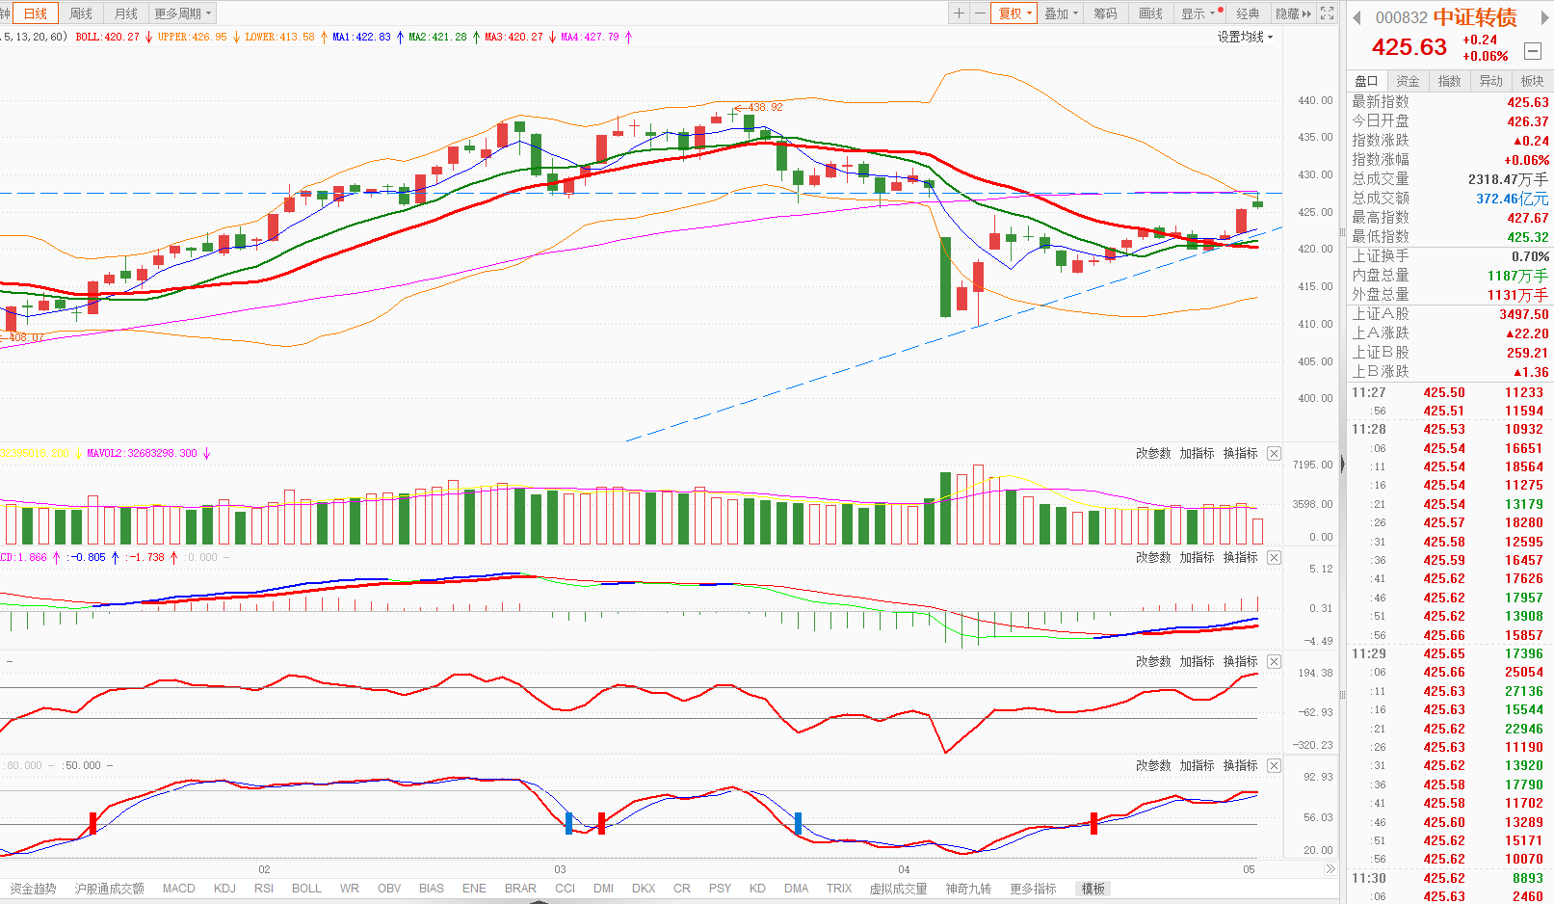The height and width of the screenshot is (904, 1554).
Task: Click double arrow at timeline end
Action: tap(1330, 869)
